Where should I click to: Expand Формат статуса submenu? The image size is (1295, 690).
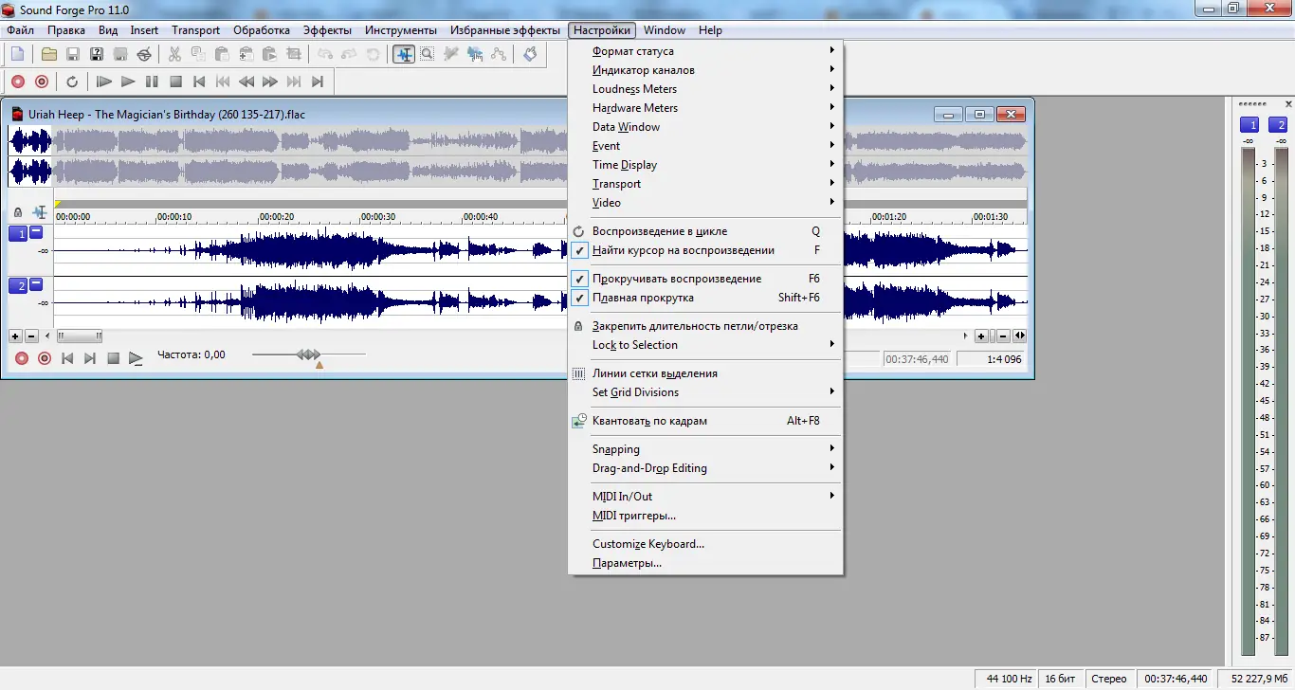click(x=705, y=51)
